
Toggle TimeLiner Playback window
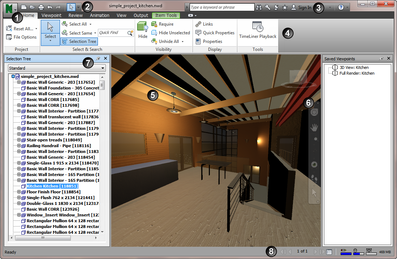(x=258, y=30)
